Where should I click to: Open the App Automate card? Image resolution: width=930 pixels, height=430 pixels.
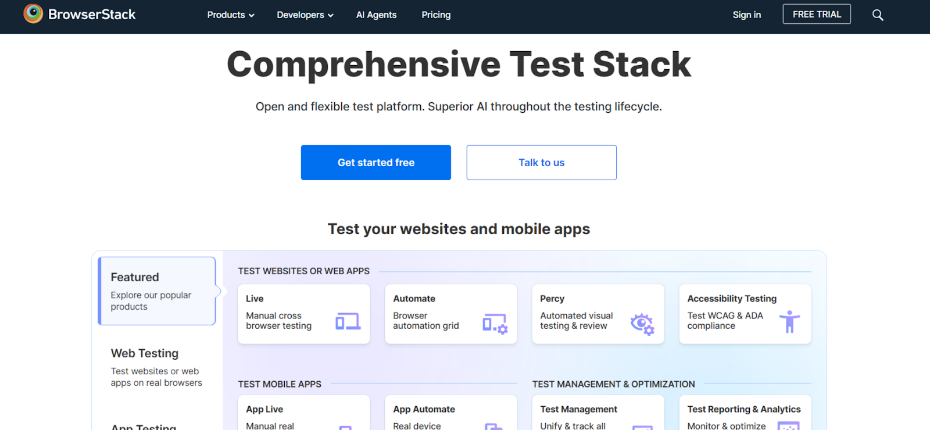(451, 413)
